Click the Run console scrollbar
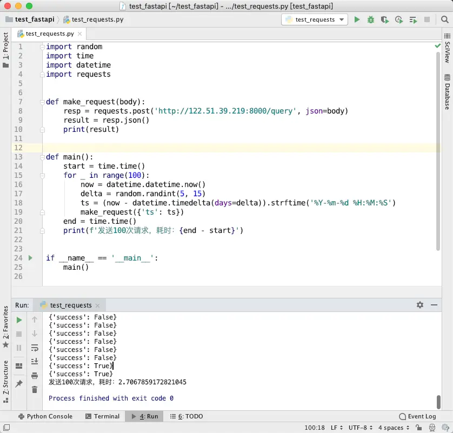Image resolution: width=453 pixels, height=433 pixels. 438,402
